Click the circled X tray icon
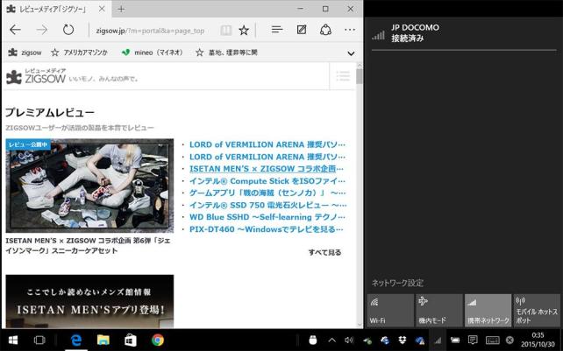This screenshot has height=351, width=563. [510, 340]
